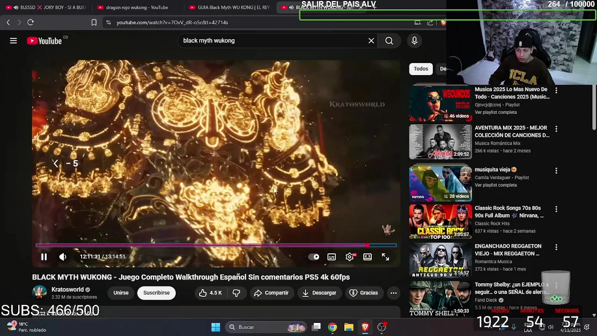Viewport: 597px width, 336px height.
Task: Start voice search with the microphone
Action: pos(414,41)
